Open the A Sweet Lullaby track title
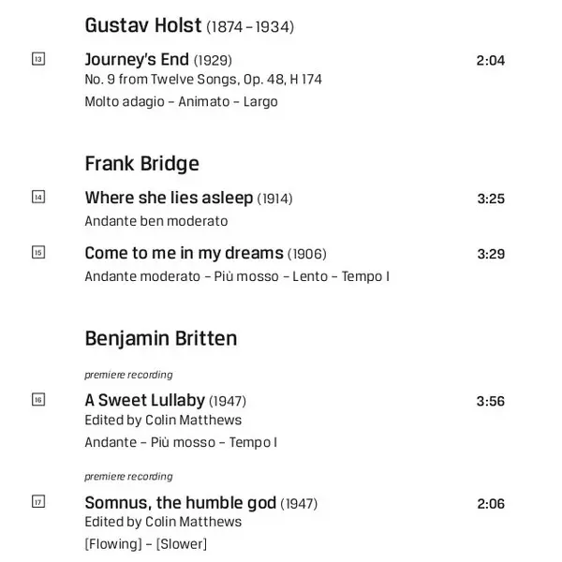The image size is (562, 562). pos(144,401)
